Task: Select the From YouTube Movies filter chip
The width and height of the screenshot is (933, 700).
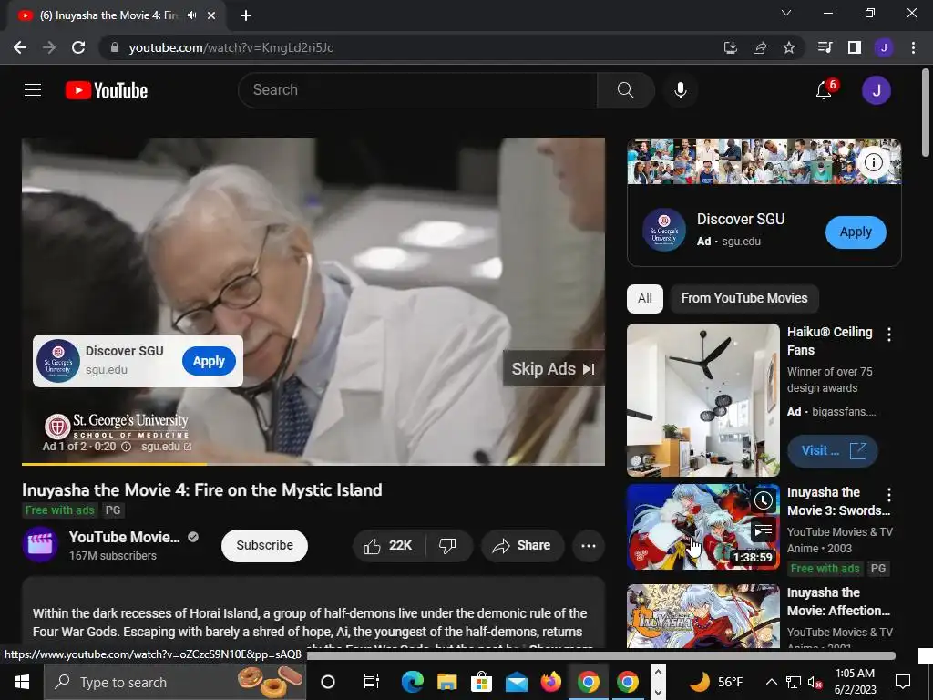Action: tap(744, 298)
